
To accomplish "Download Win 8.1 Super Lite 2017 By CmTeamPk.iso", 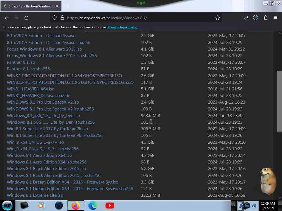I will 47,129.
